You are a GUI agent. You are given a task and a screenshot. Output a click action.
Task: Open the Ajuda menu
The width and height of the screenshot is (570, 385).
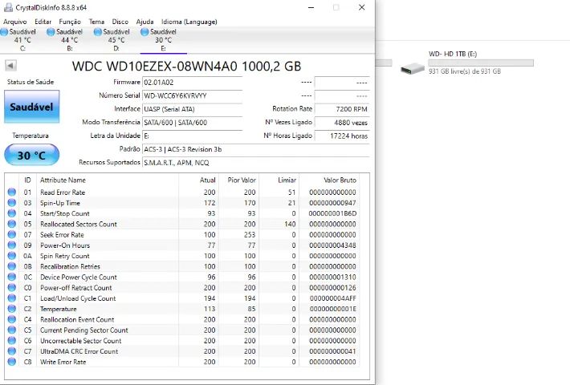145,22
